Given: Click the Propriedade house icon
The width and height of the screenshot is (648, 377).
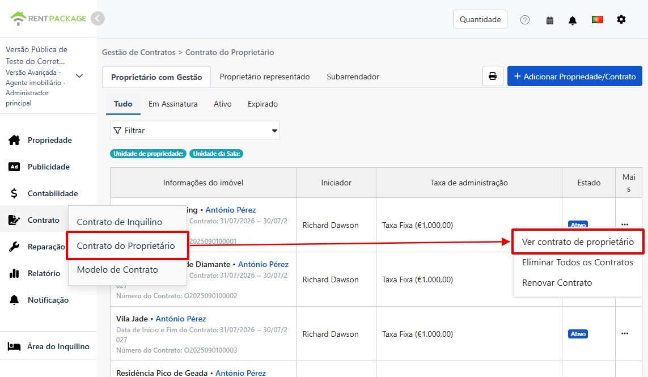Looking at the screenshot, I should [14, 140].
